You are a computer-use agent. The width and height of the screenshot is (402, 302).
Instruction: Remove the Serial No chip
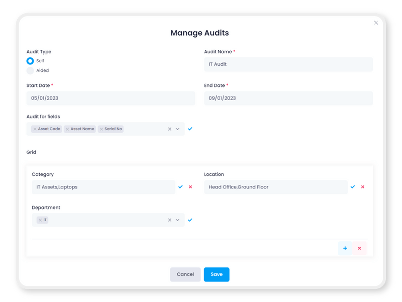(x=101, y=129)
